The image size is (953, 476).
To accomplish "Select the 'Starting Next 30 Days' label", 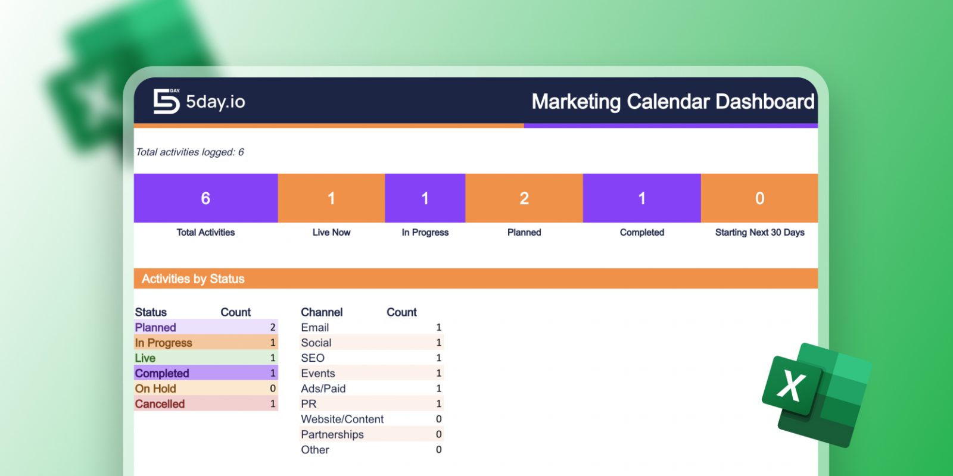I will (759, 233).
